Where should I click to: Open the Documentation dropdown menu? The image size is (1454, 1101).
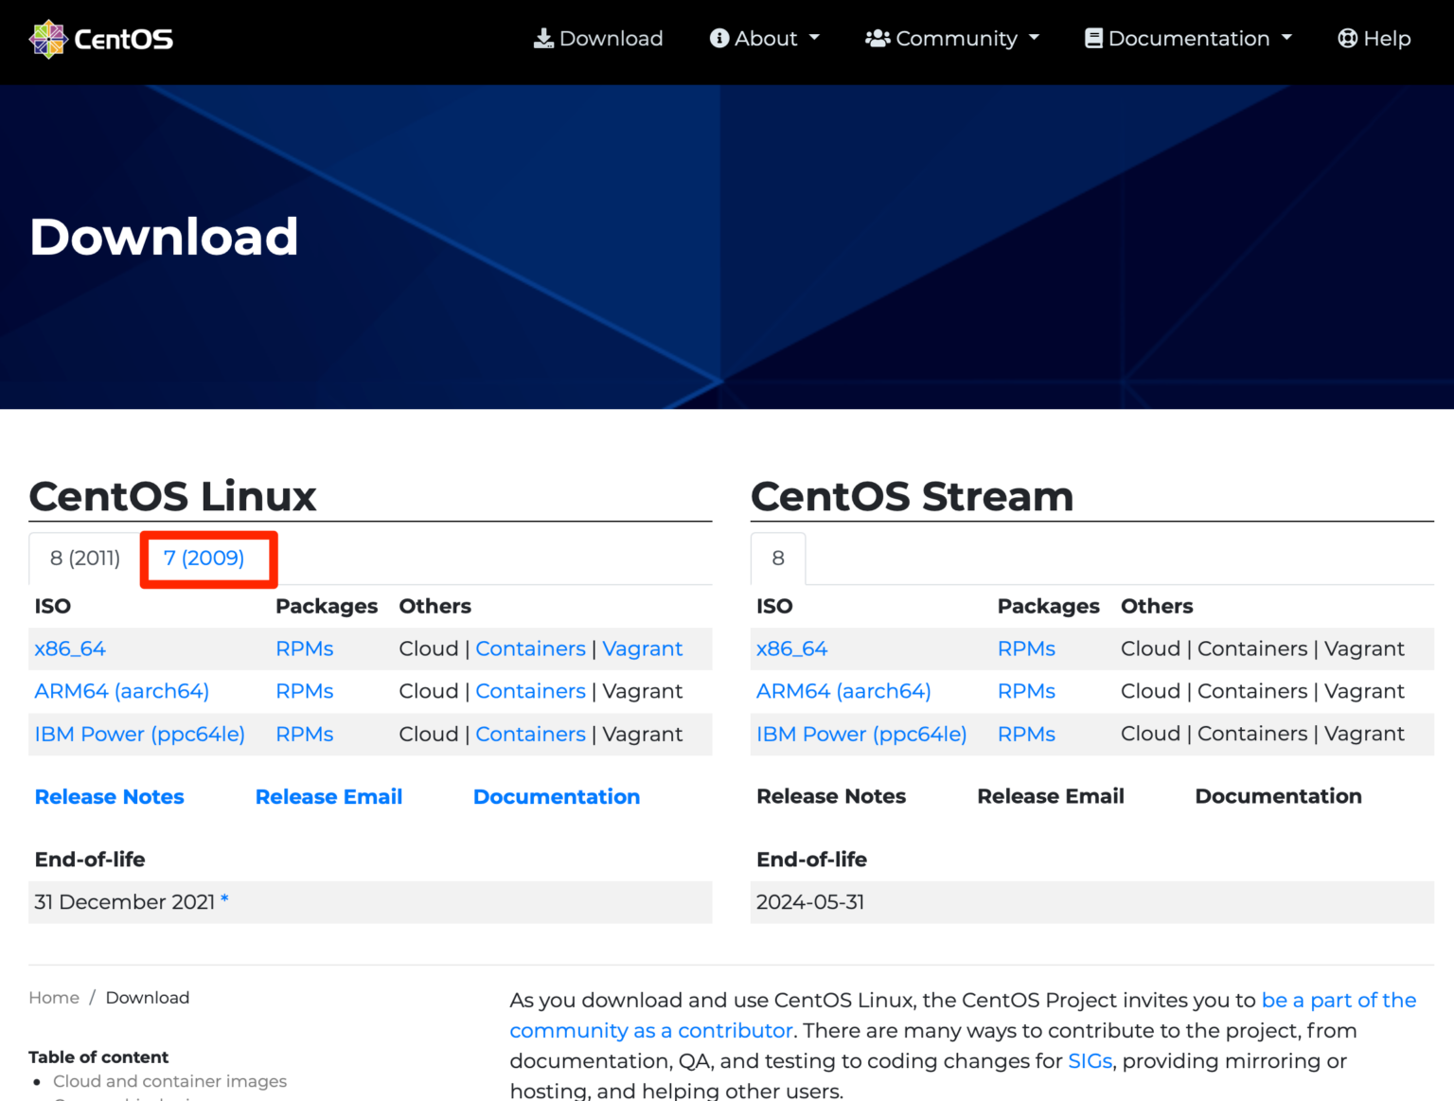click(x=1188, y=38)
